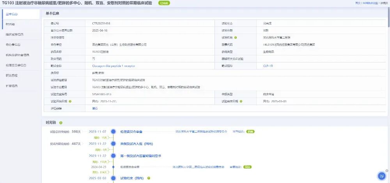Click help icon beside 试验开始日期
Screen dimensions: 390x183
(x=70, y=101)
